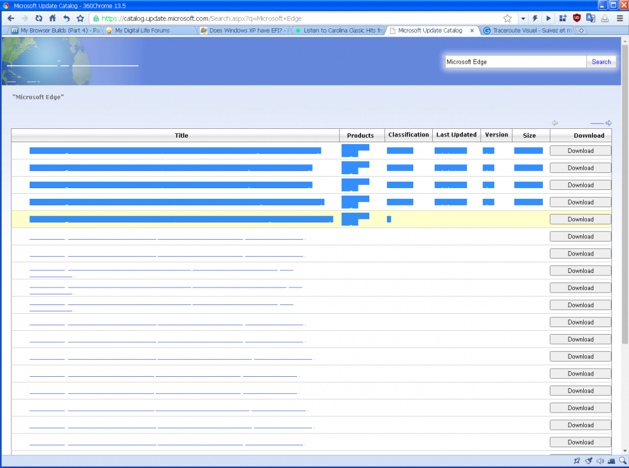Click the broom cleaner icon in status bar
The height and width of the screenshot is (468, 629).
[x=588, y=461]
